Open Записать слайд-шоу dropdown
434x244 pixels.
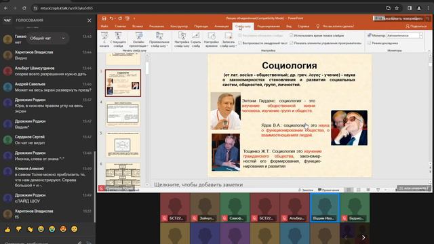click(228, 39)
